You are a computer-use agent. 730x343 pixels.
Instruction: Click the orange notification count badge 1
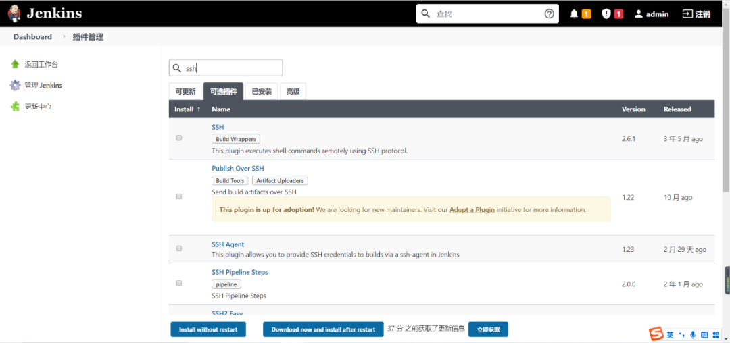[x=586, y=14]
